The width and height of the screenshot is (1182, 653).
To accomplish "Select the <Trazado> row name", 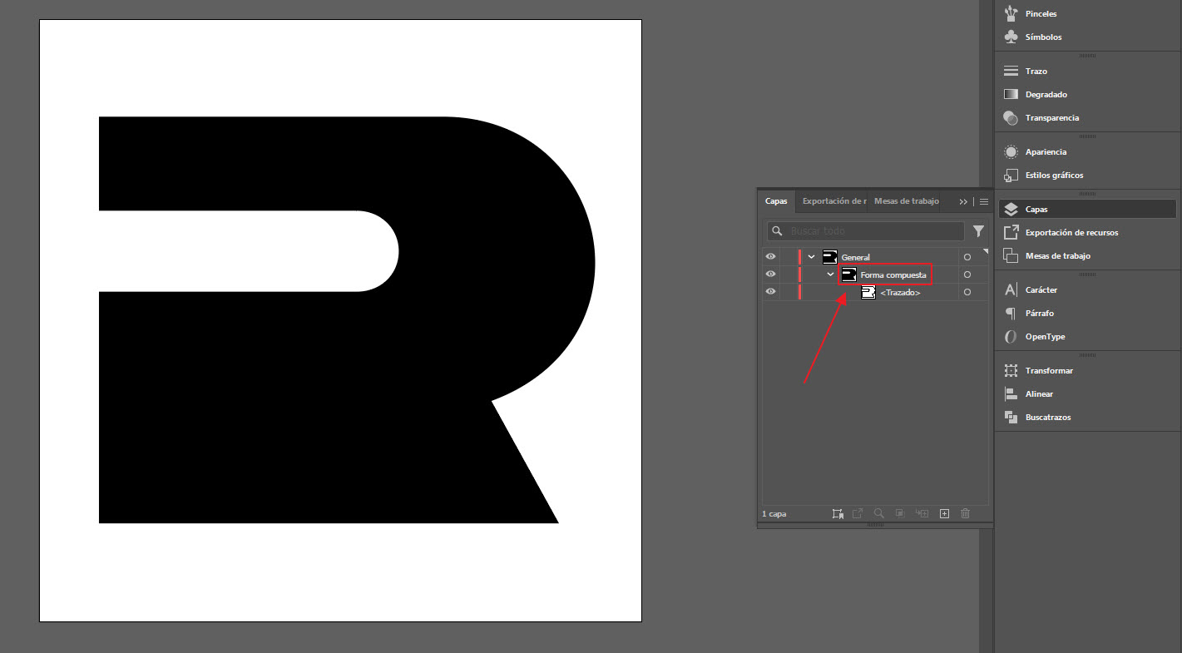I will (900, 293).
